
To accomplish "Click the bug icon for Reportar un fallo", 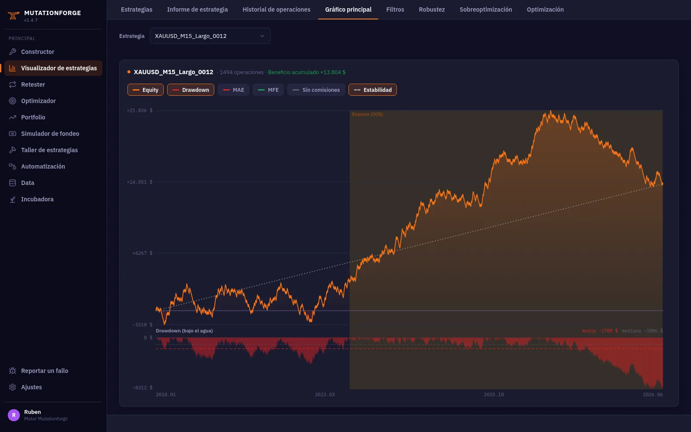I will (13, 371).
